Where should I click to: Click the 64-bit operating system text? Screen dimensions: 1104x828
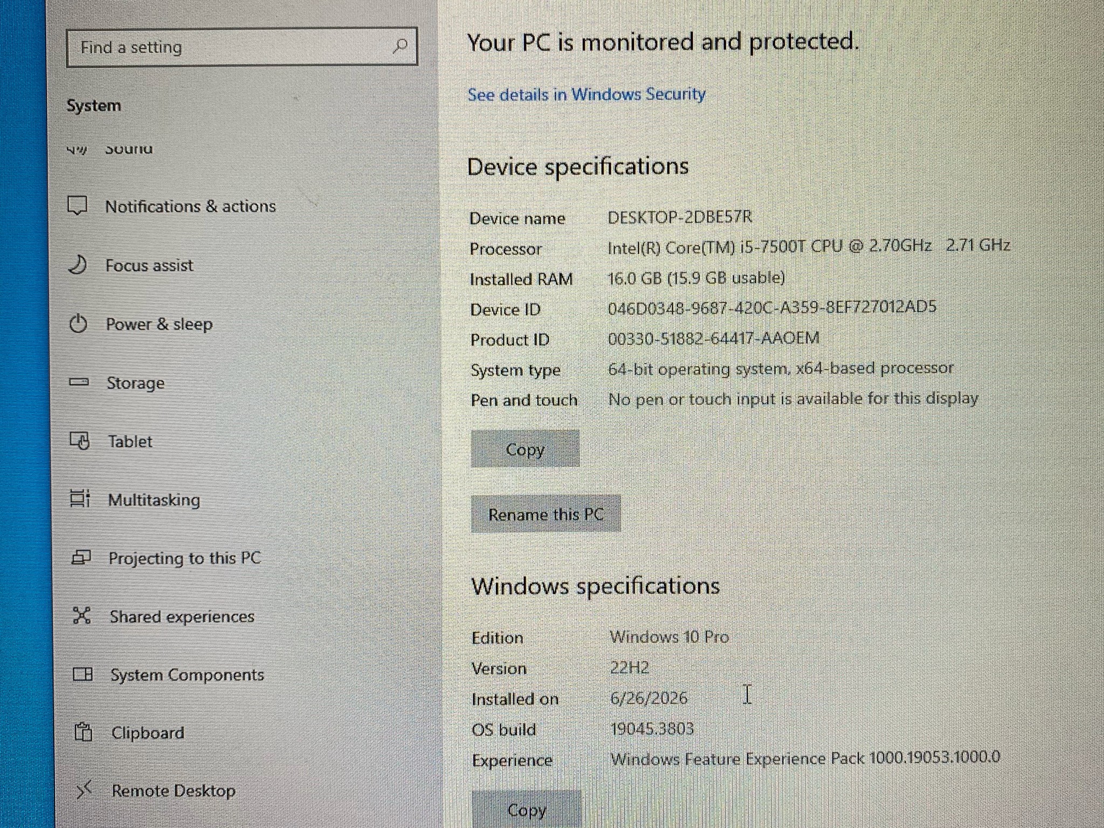click(x=781, y=368)
